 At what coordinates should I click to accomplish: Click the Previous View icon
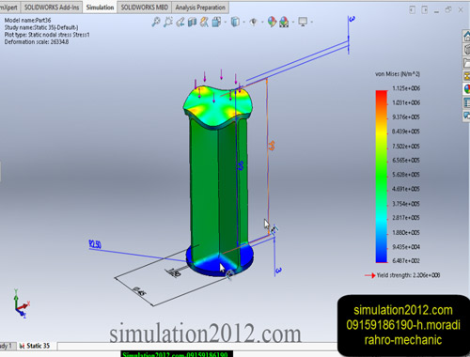pos(180,22)
